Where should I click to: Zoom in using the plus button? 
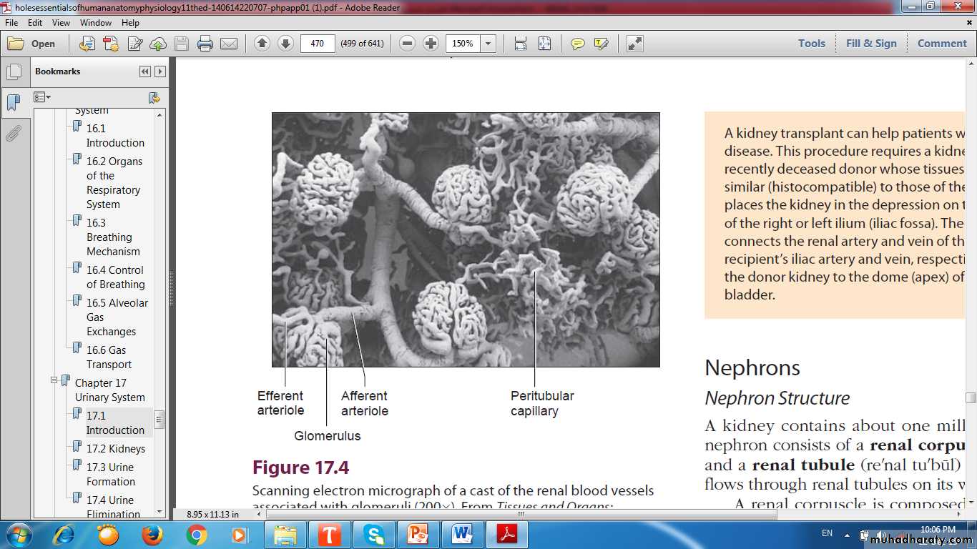click(431, 44)
